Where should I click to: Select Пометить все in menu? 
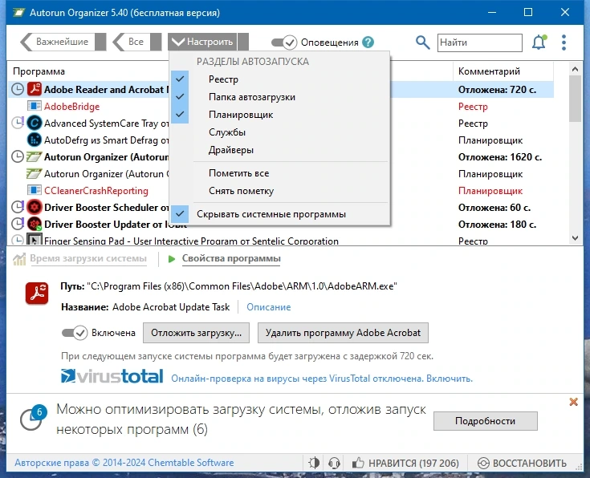(x=280, y=173)
